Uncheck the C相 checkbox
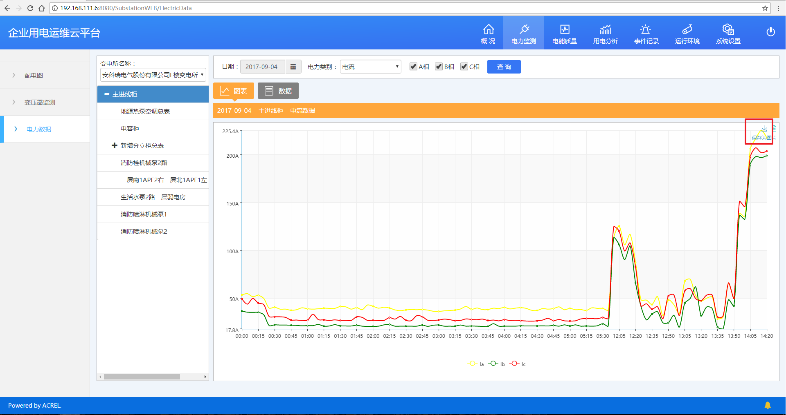The image size is (786, 415). tap(464, 67)
